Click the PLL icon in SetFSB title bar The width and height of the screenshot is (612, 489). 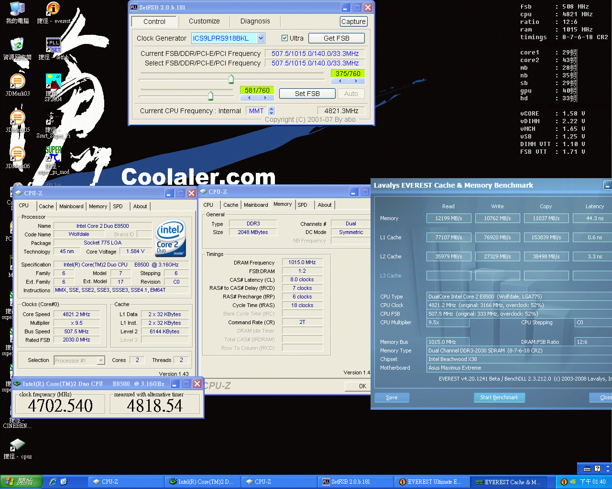134,7
